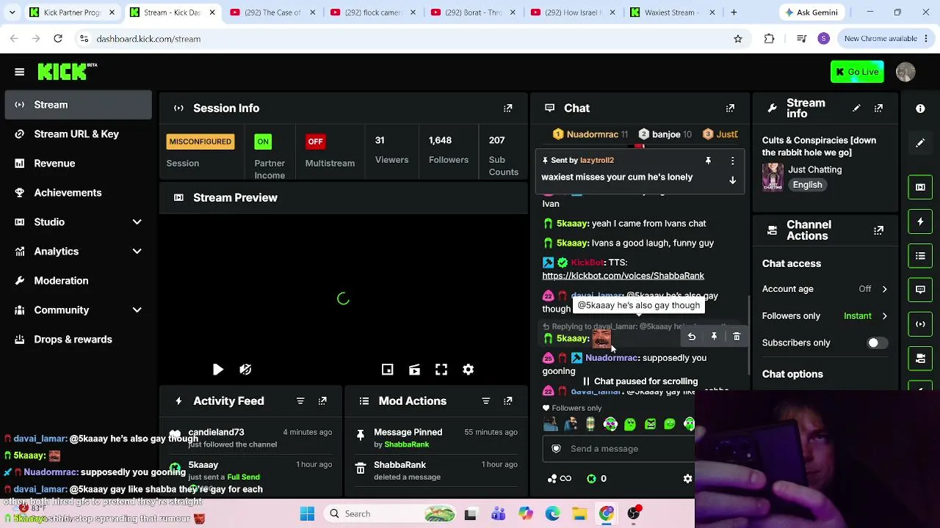Image resolution: width=940 pixels, height=528 pixels.
Task: Open stream preview settings gear
Action: pos(468,370)
